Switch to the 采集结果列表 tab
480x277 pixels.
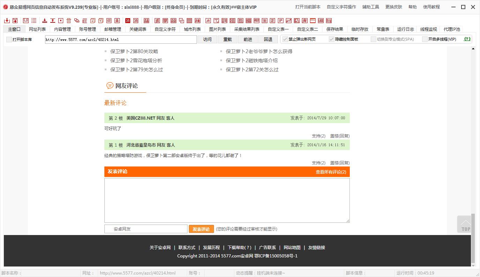click(x=247, y=29)
